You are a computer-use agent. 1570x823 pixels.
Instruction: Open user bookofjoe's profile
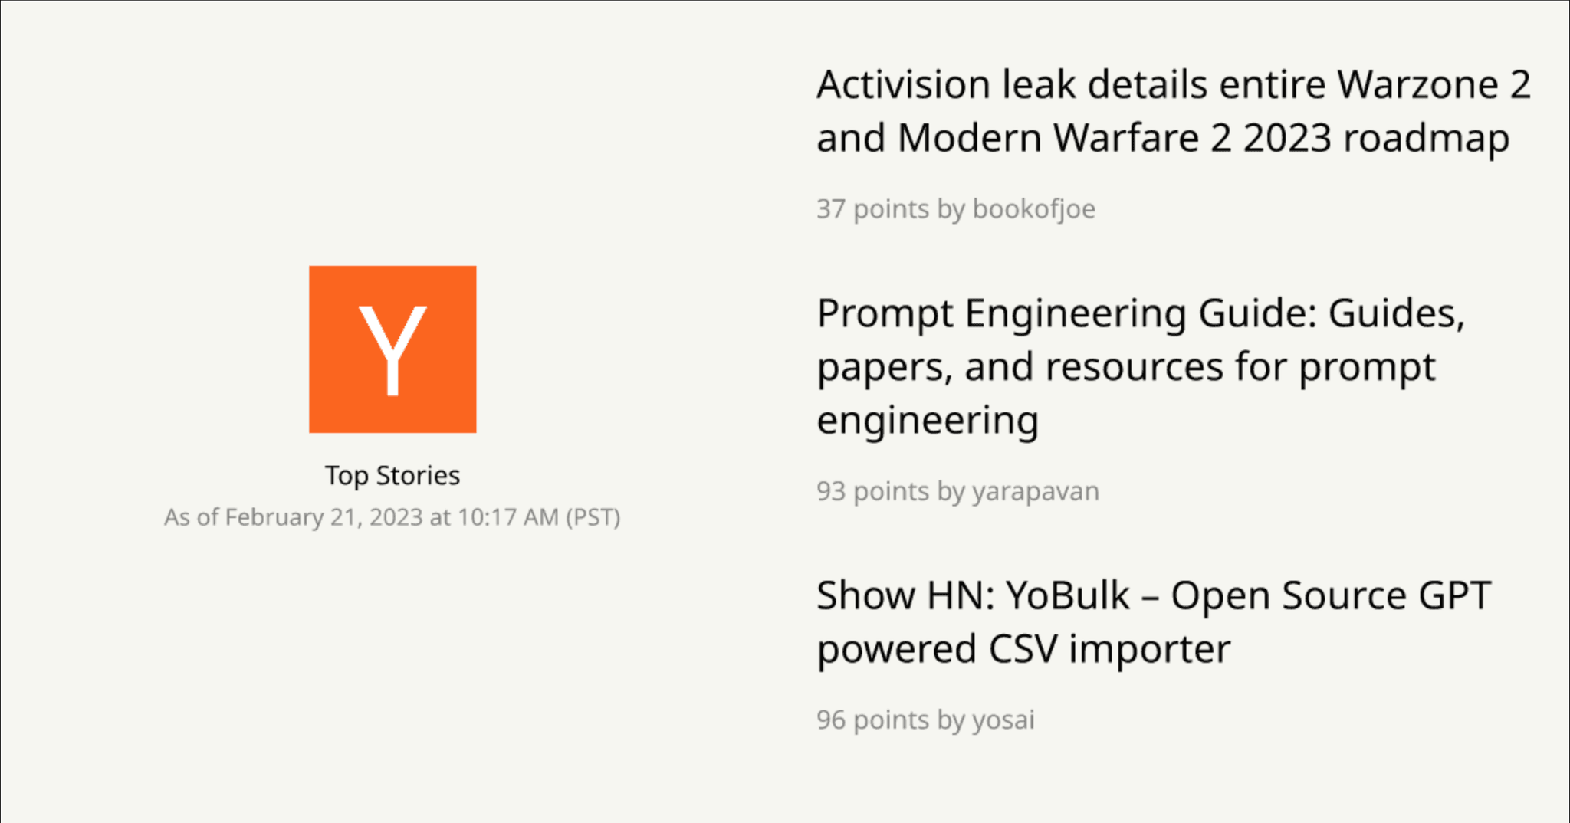point(1033,209)
